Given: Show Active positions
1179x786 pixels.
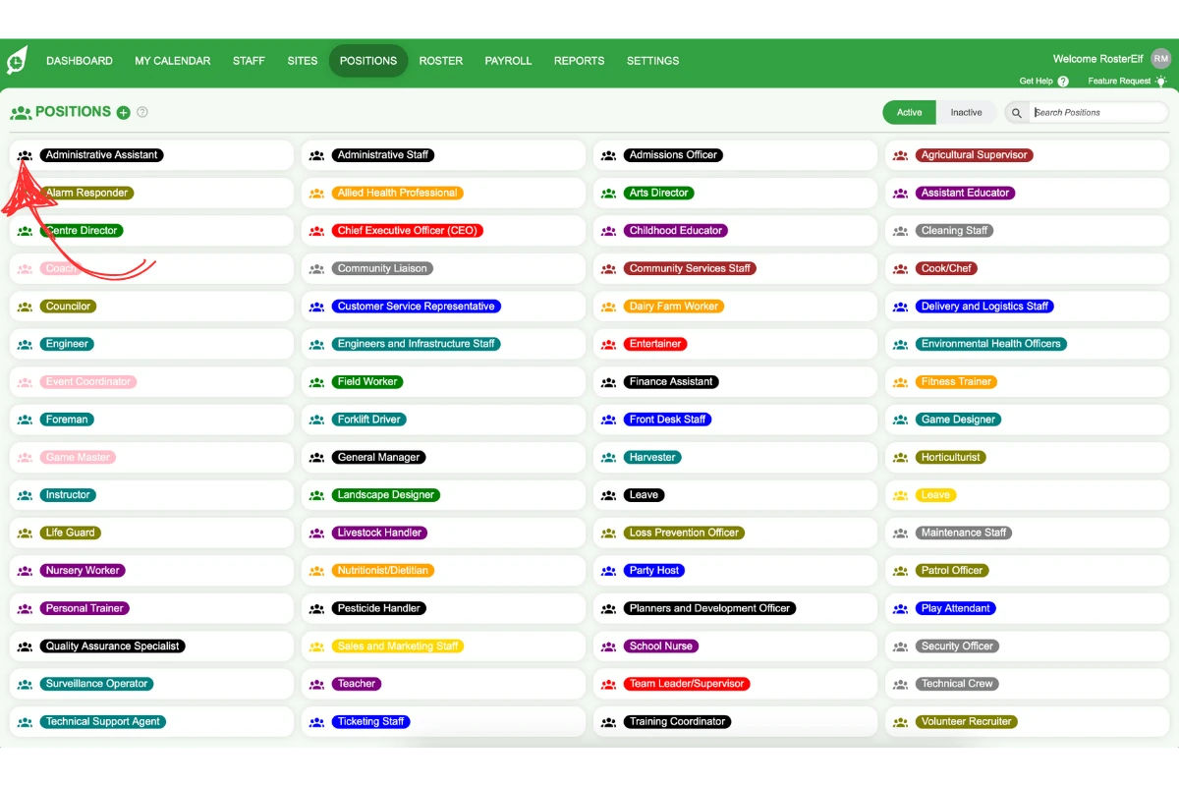Looking at the screenshot, I should click(909, 113).
